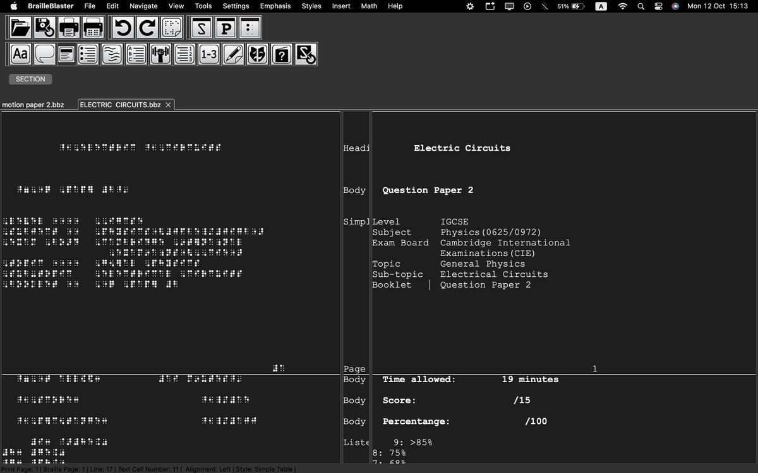Undo the last action
758x473 pixels.
(123, 28)
